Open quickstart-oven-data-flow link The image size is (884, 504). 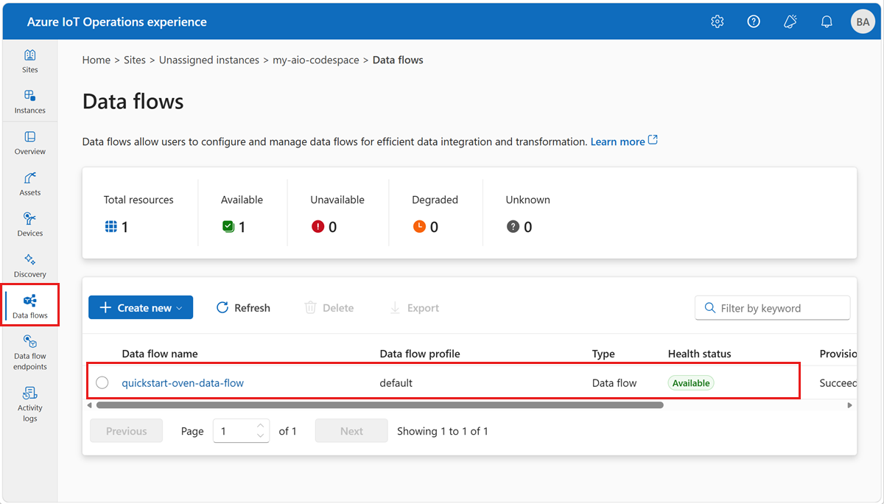pos(183,382)
